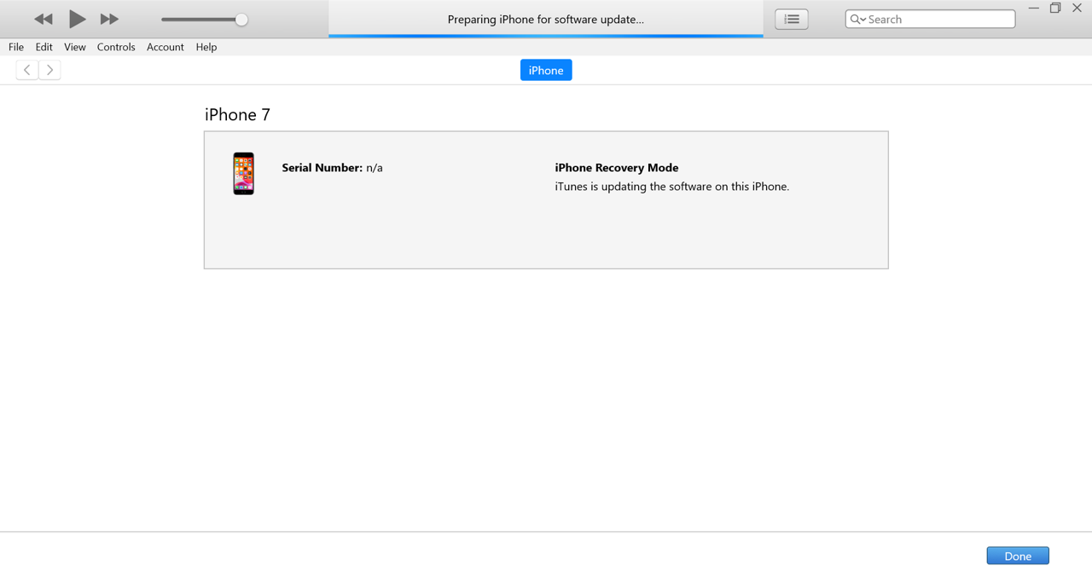Select the blue iPhone device button
This screenshot has height=577, width=1092.
546,70
